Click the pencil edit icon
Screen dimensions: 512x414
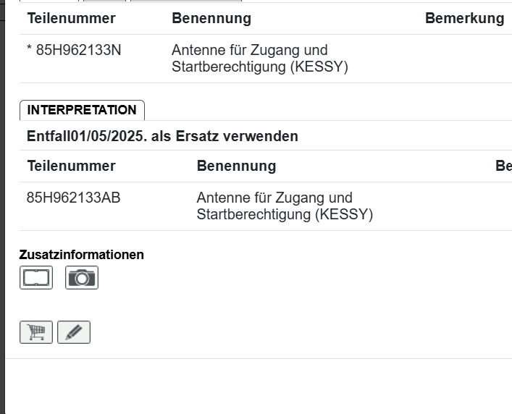click(x=74, y=332)
